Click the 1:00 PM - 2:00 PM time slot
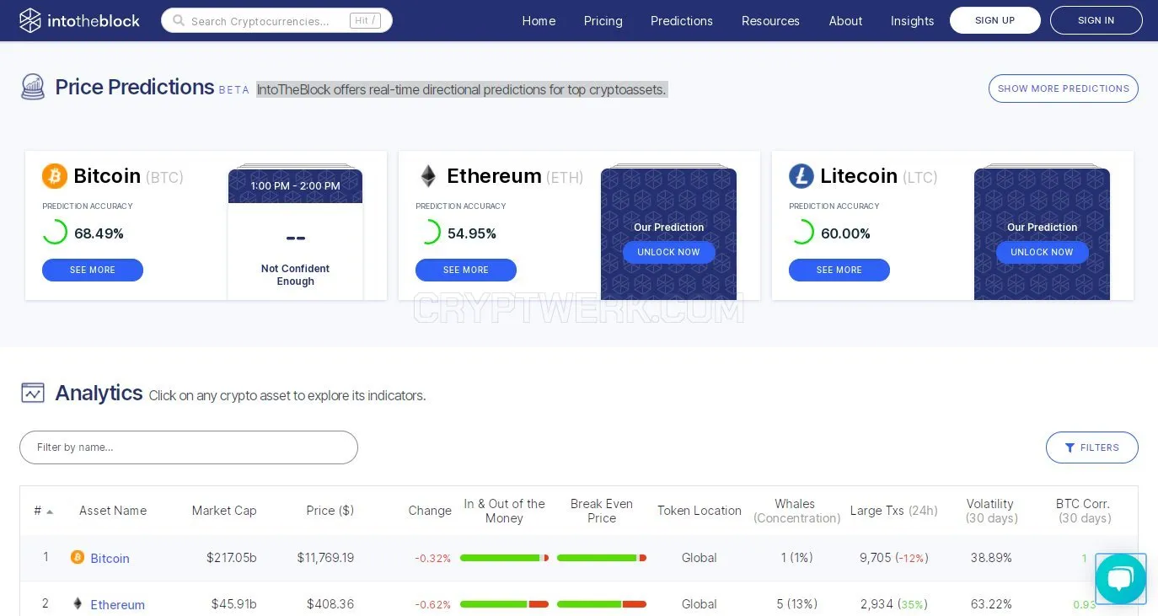Image resolution: width=1158 pixels, height=616 pixels. coord(296,186)
